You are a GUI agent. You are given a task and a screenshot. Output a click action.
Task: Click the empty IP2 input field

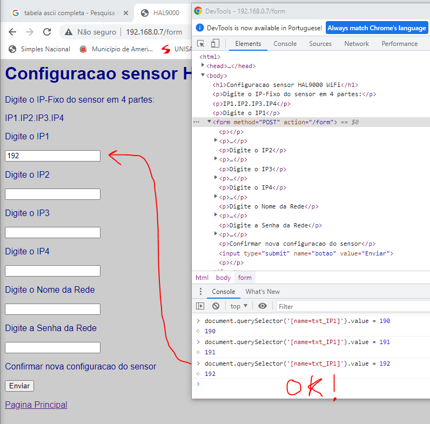[52, 194]
